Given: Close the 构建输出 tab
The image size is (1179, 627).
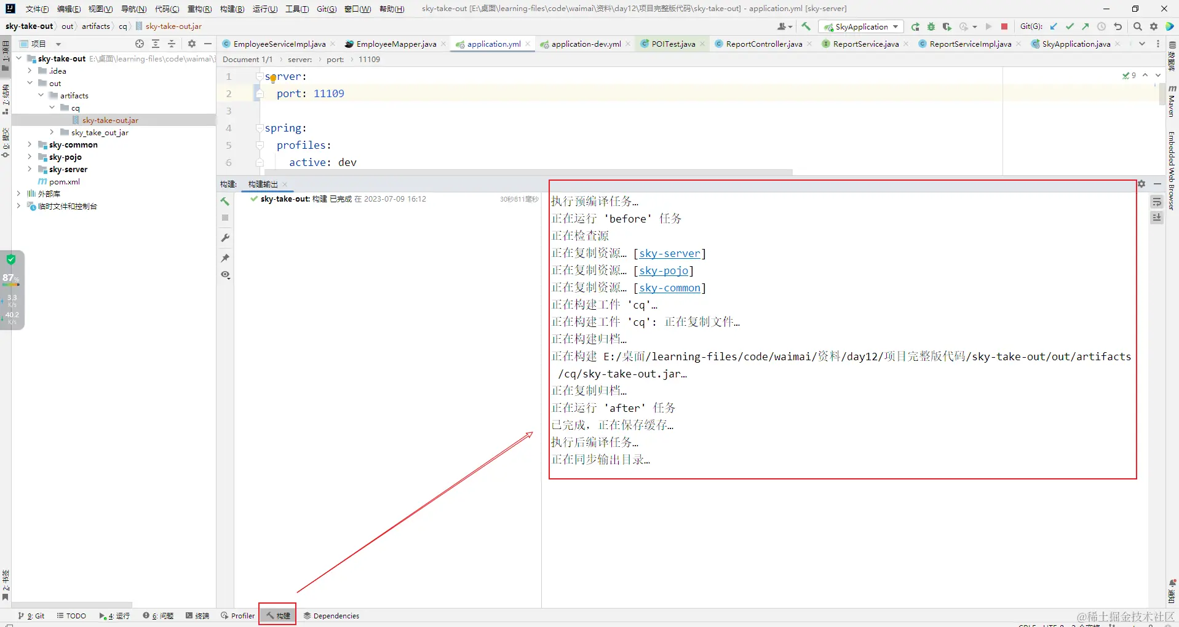Looking at the screenshot, I should click(285, 184).
